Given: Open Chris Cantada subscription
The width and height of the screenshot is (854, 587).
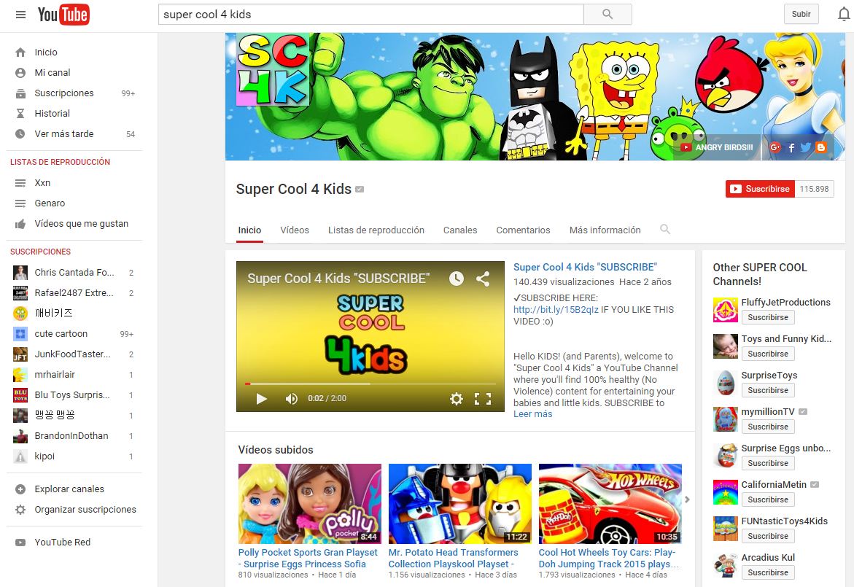Looking at the screenshot, I should [x=74, y=273].
